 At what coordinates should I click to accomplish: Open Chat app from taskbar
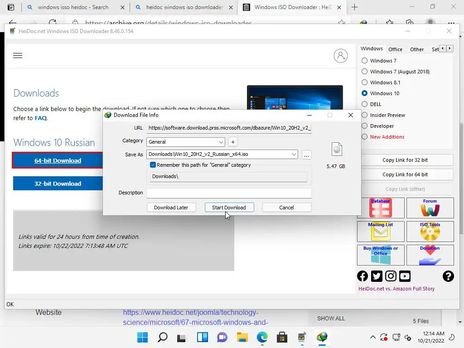[222, 337]
